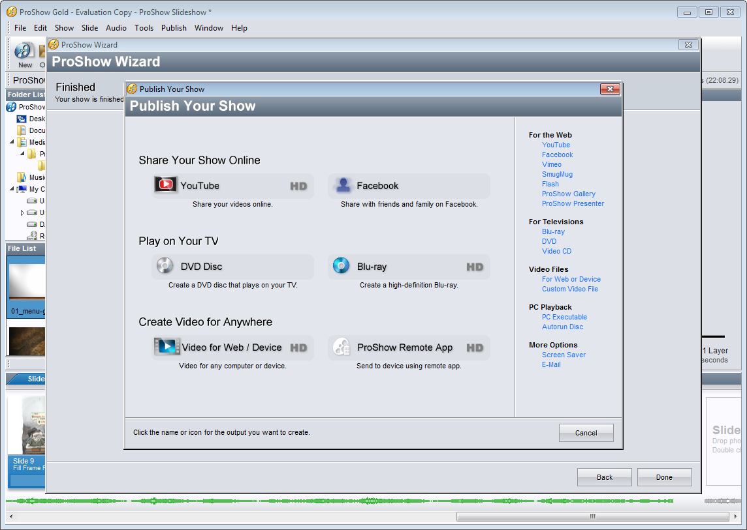The height and width of the screenshot is (530, 747).
Task: Choose the Custom Video File link
Action: coord(570,289)
